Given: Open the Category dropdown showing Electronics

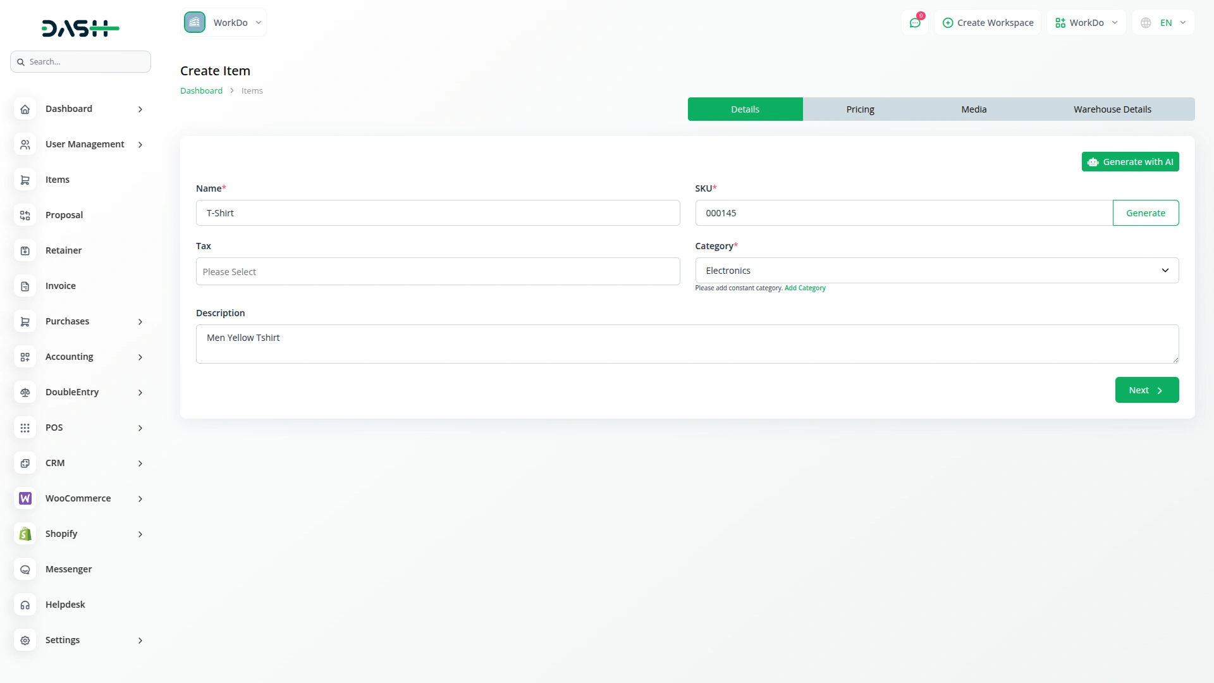Looking at the screenshot, I should [x=936, y=271].
